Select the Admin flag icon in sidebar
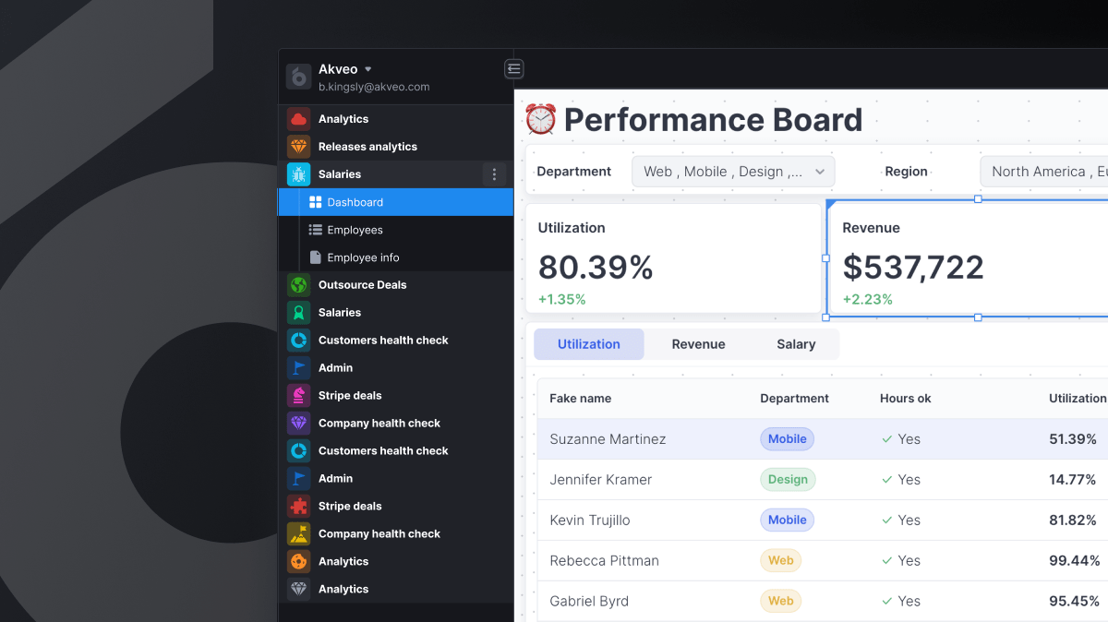Viewport: 1108px width, 622px height. point(299,367)
